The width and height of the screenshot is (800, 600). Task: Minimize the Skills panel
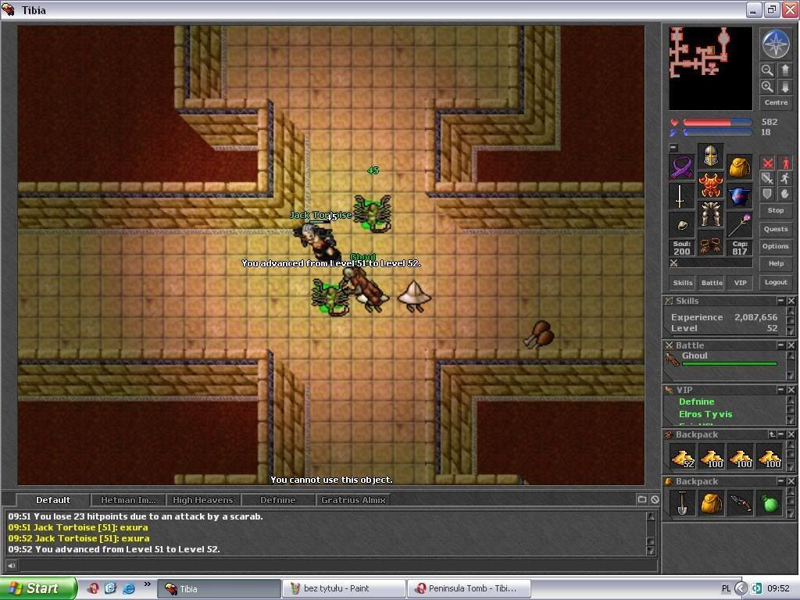click(x=780, y=301)
